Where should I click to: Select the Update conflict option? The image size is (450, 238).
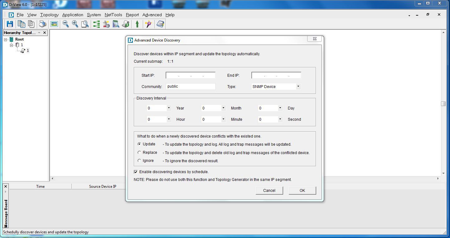[139, 144]
